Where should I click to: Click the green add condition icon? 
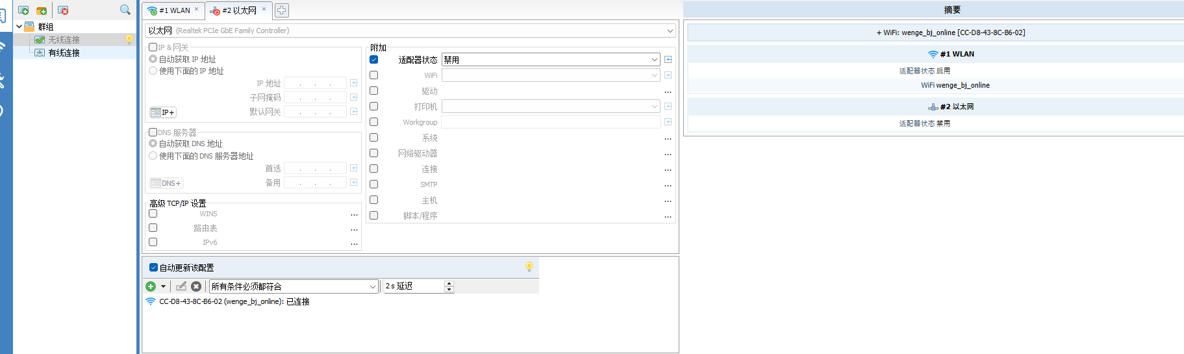pos(151,286)
